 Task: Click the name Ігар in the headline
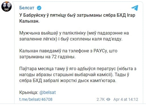(x=131, y=15)
